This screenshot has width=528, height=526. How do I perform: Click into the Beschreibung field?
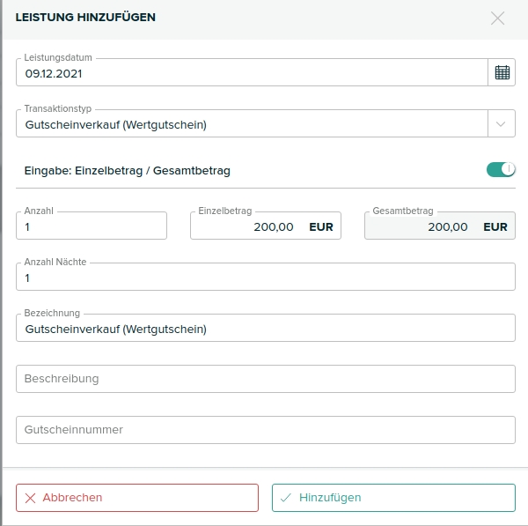(265, 379)
